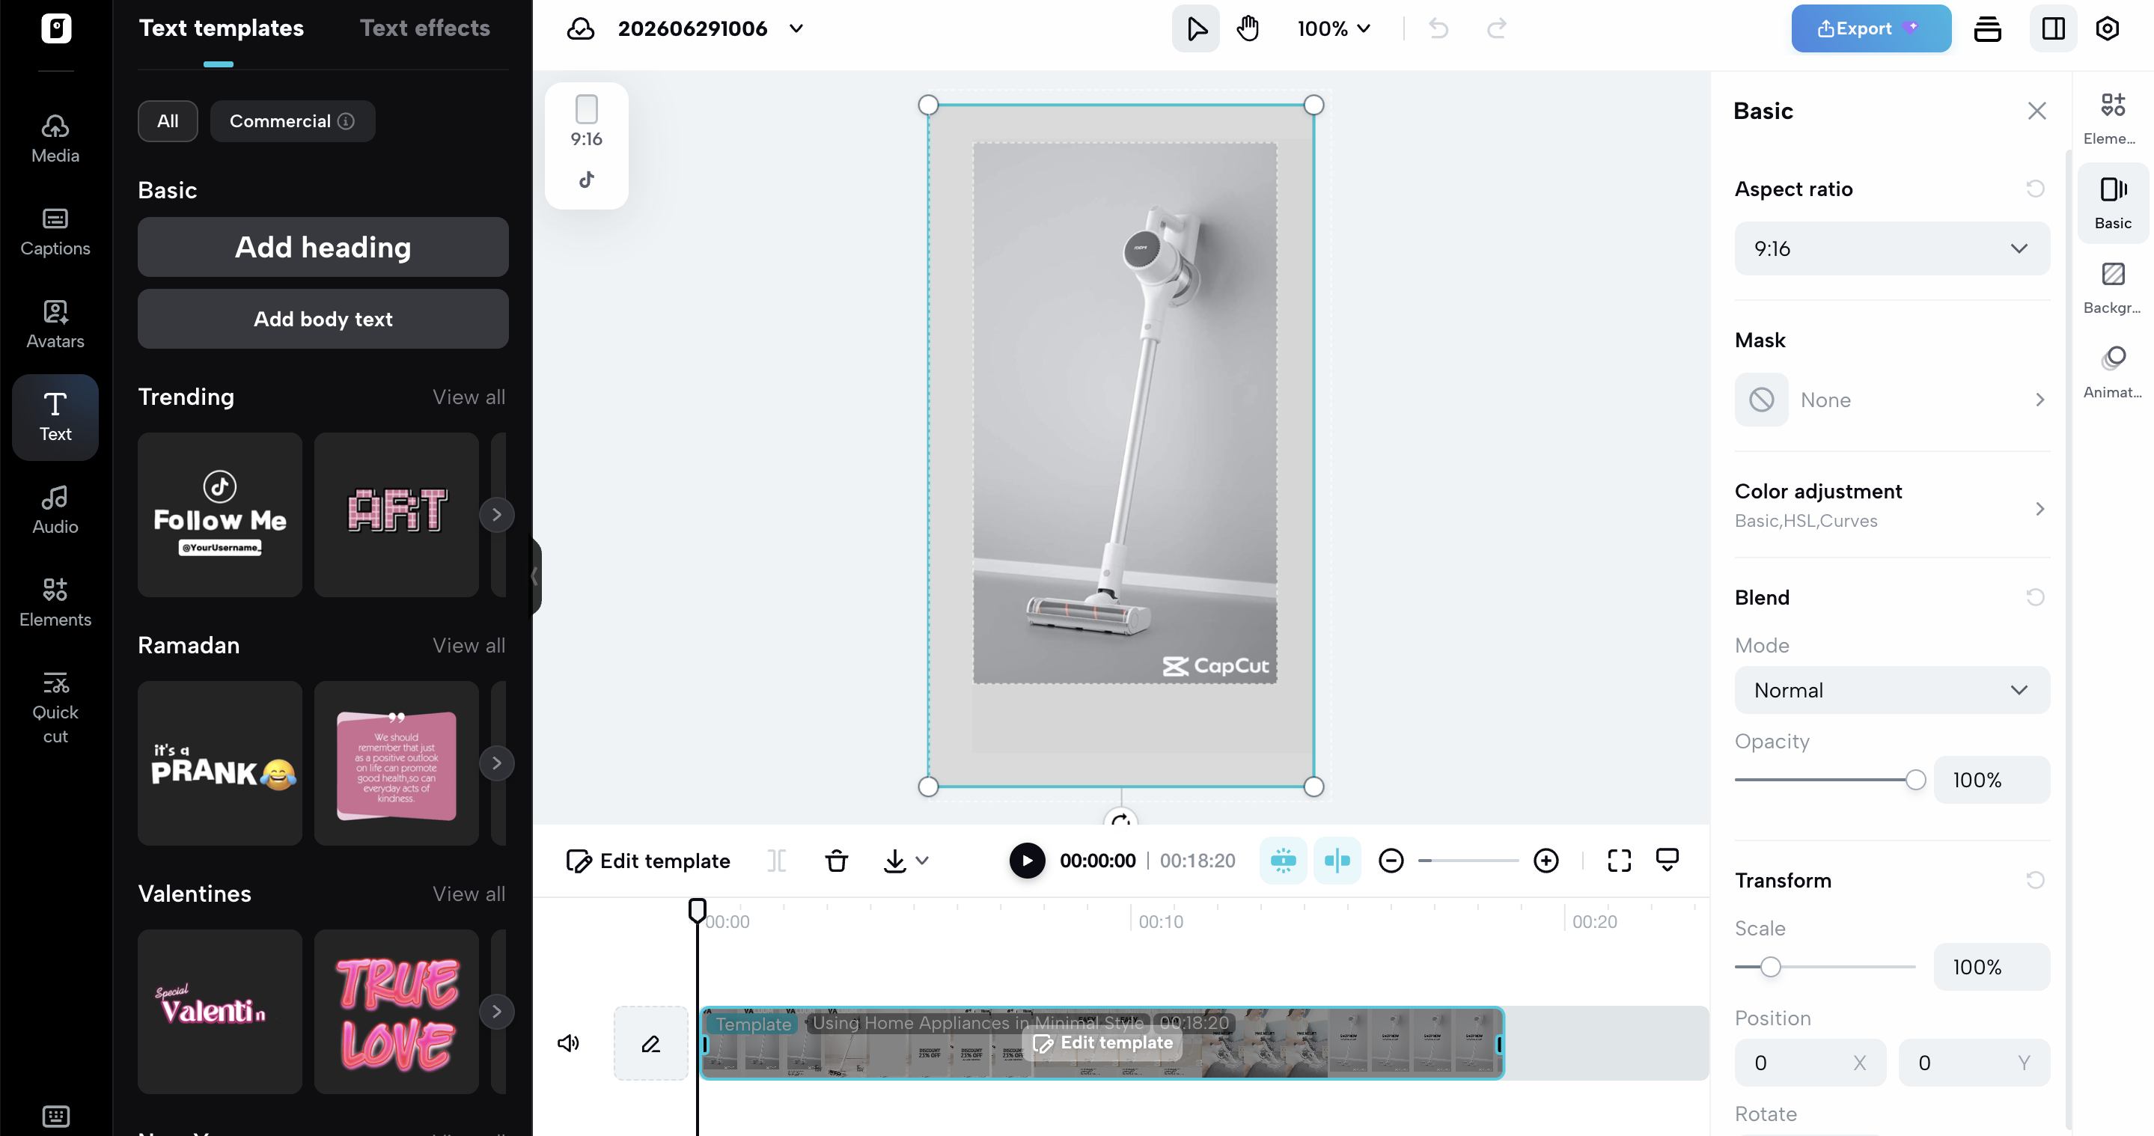The image size is (2154, 1136).
Task: Expand the Mask None options
Action: (1891, 400)
